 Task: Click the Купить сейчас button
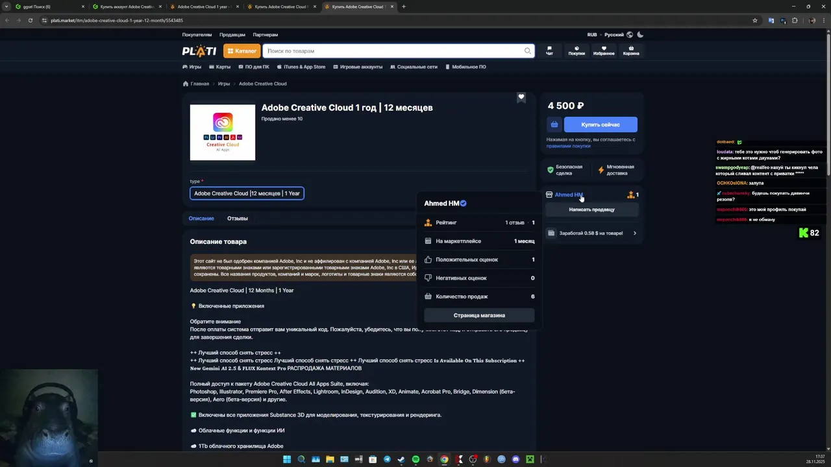point(601,125)
